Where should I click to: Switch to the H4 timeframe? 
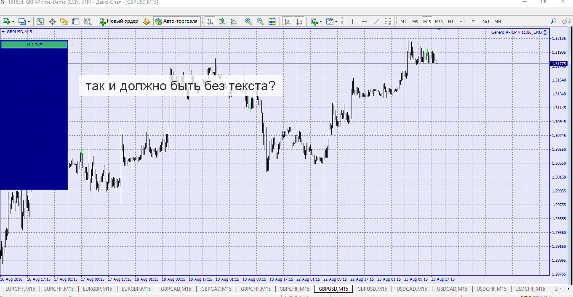462,21
